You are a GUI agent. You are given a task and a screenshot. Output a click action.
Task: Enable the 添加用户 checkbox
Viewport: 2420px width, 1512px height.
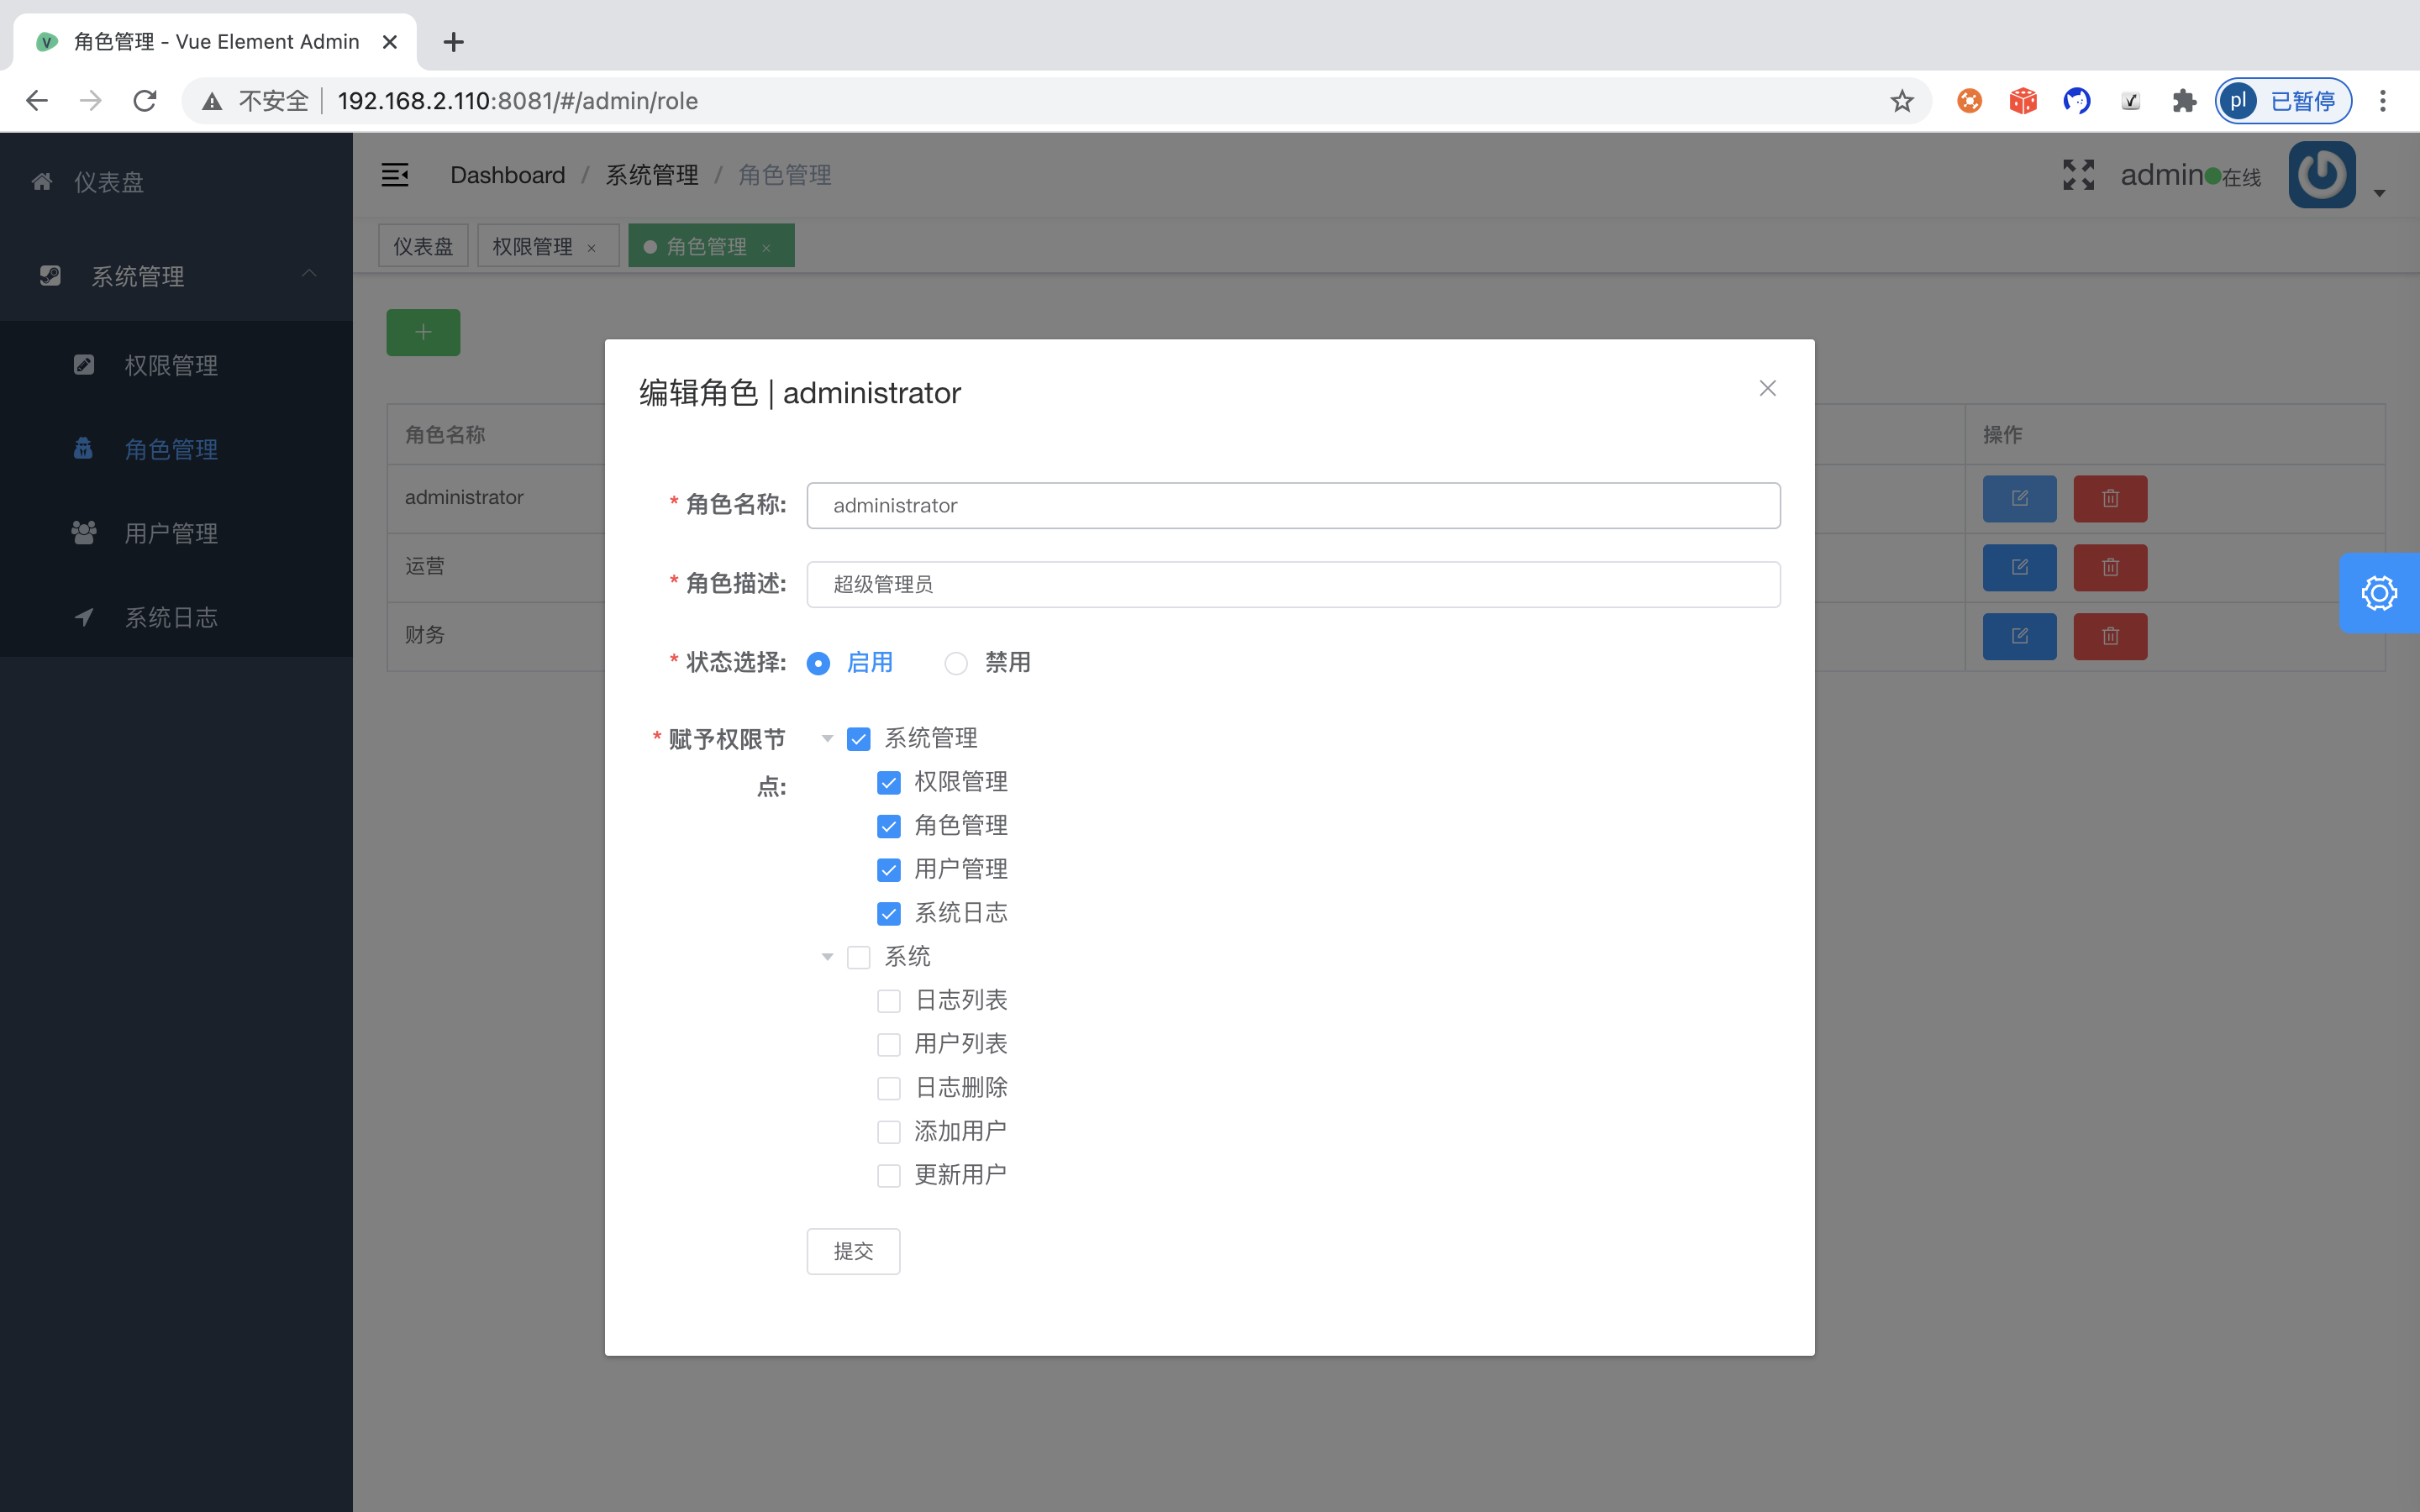coord(888,1132)
